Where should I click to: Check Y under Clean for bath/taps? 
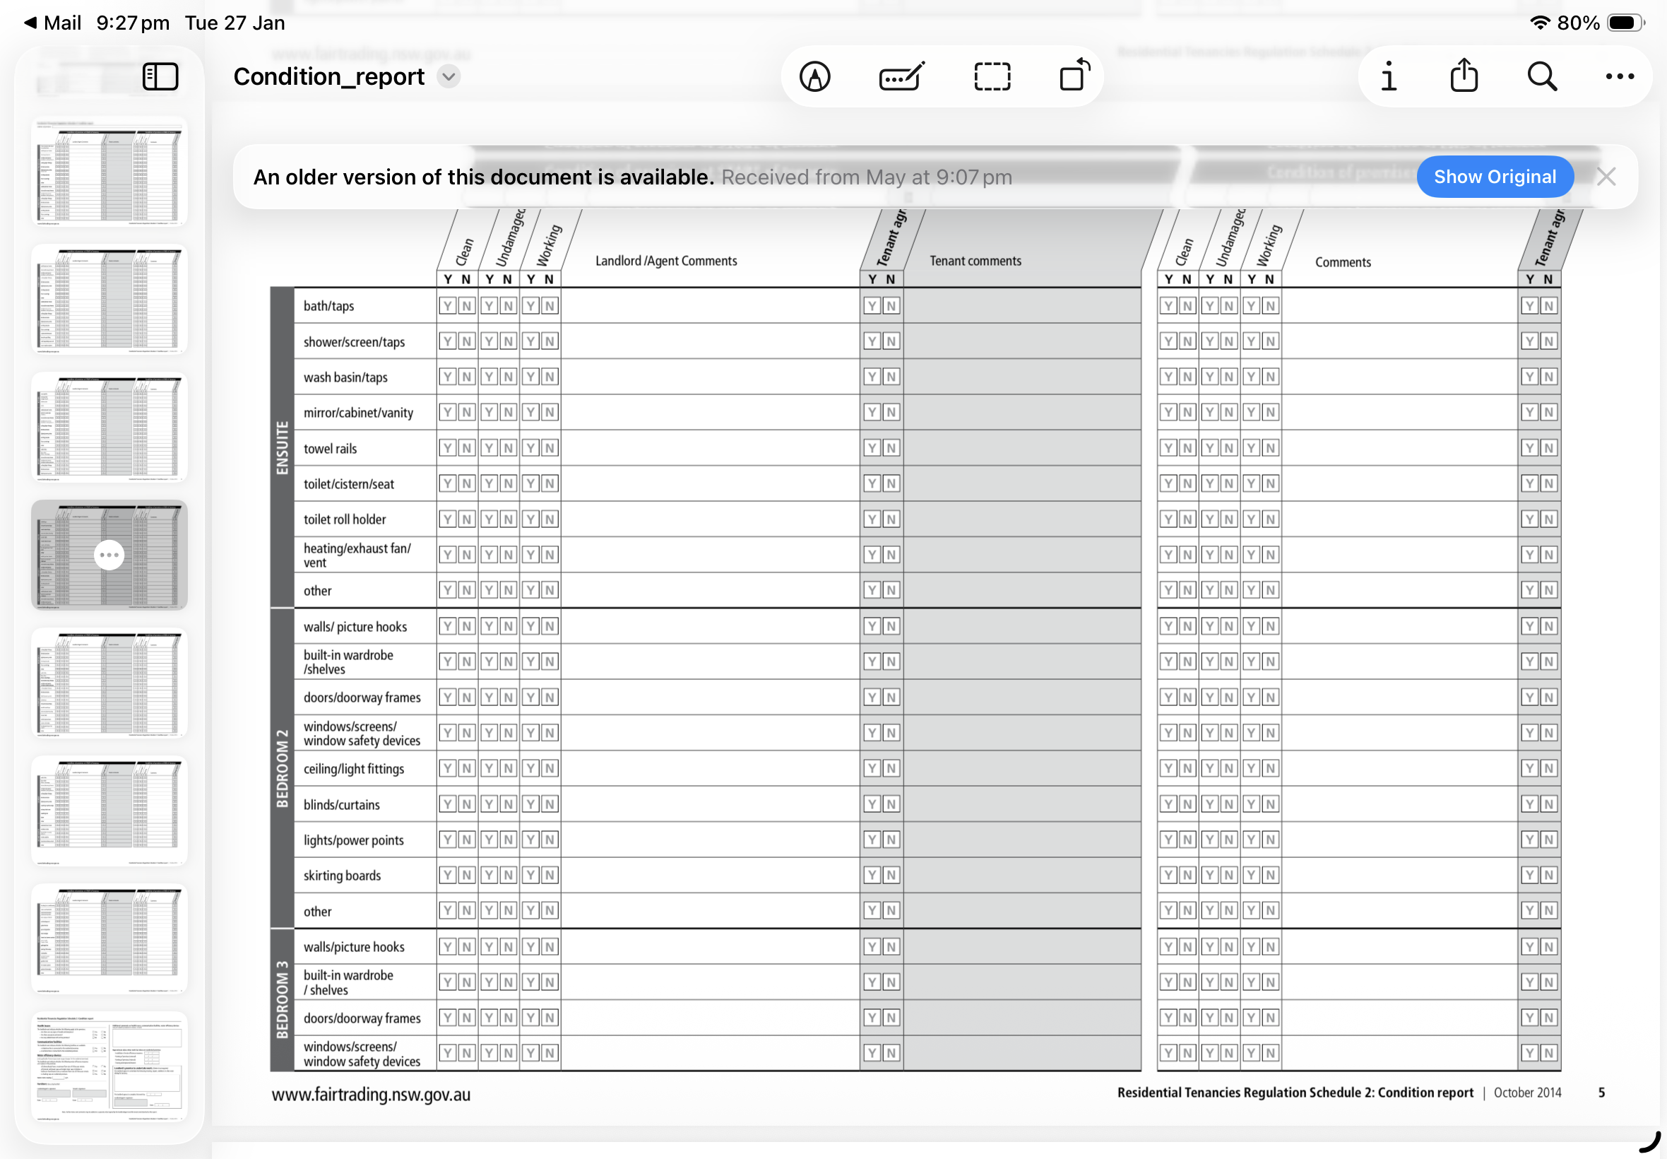448,307
